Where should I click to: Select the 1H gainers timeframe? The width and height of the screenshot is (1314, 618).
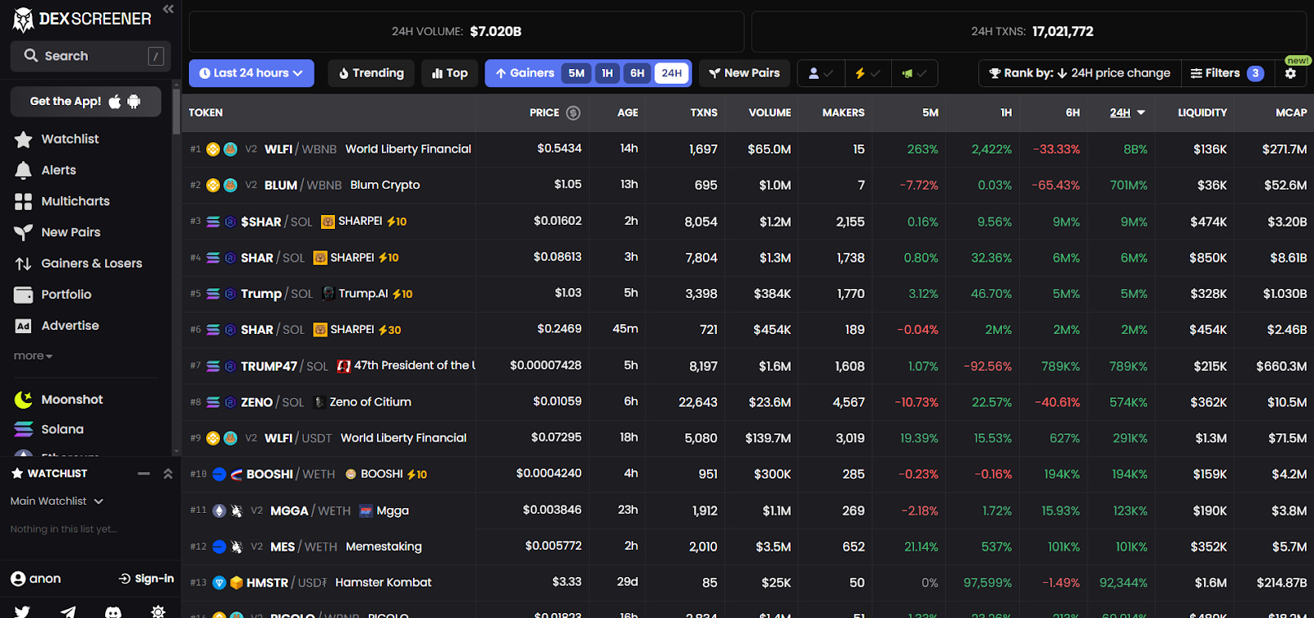tap(607, 73)
